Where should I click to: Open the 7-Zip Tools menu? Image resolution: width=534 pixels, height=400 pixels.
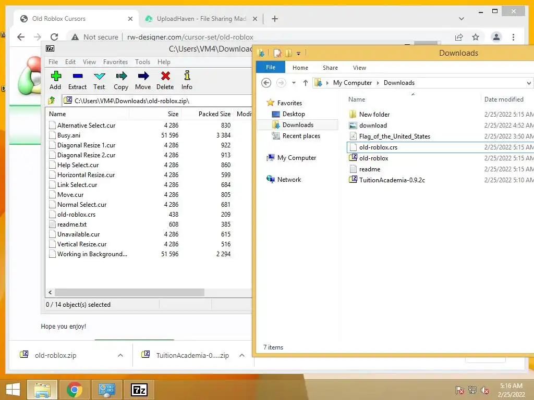[x=142, y=62]
